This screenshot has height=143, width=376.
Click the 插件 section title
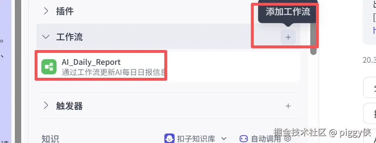pyautogui.click(x=65, y=11)
